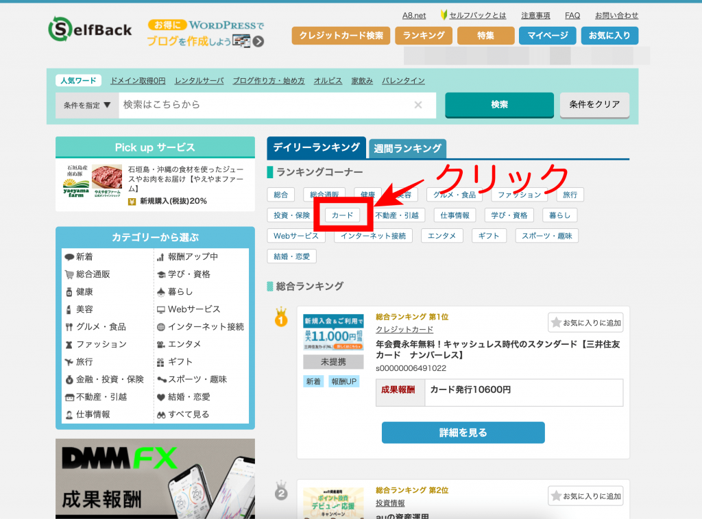Screen dimensions: 702x519
Task: Click the インターネット接続 globe icon
Action: pyautogui.click(x=161, y=327)
